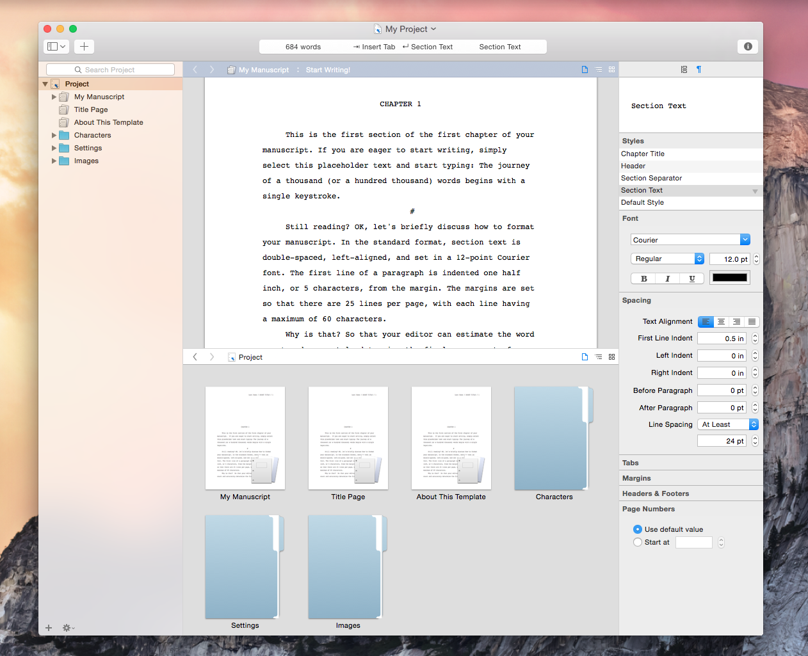Set left text alignment
Image resolution: width=808 pixels, height=656 pixels.
[x=706, y=322]
